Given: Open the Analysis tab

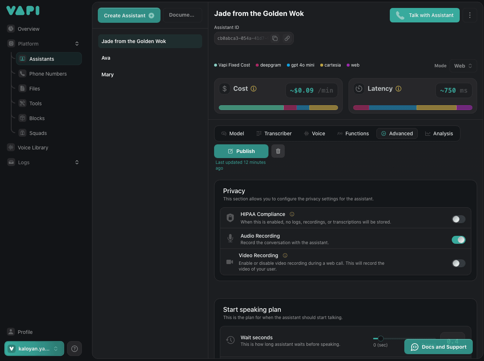Looking at the screenshot, I should [x=439, y=133].
